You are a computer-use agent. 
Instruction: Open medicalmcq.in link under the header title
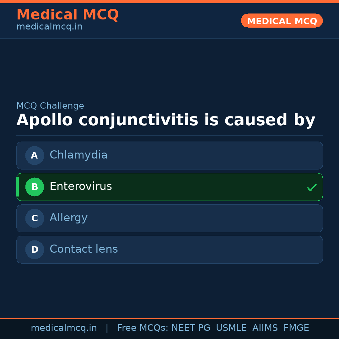(x=49, y=27)
